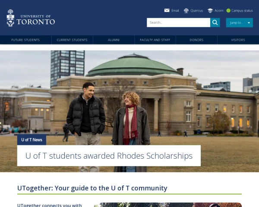The image size is (259, 207).
Task: Go to the Donors section
Action: pos(196,40)
